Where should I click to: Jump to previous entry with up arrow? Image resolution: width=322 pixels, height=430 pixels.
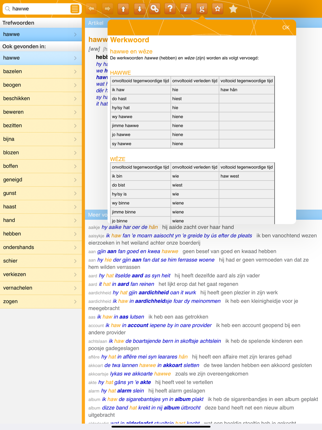point(123,9)
